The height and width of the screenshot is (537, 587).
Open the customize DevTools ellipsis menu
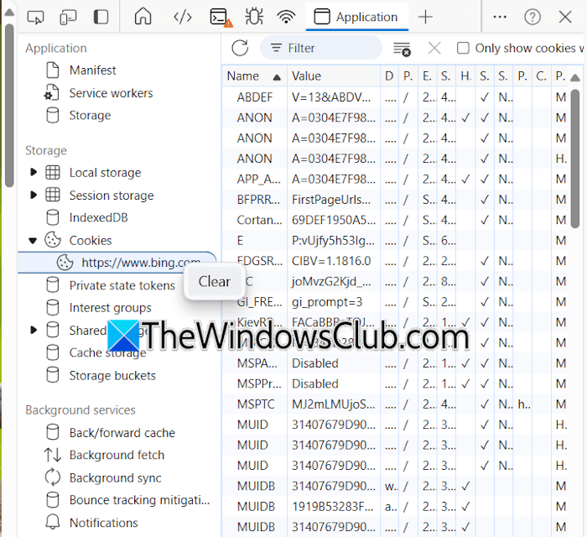pyautogui.click(x=500, y=18)
